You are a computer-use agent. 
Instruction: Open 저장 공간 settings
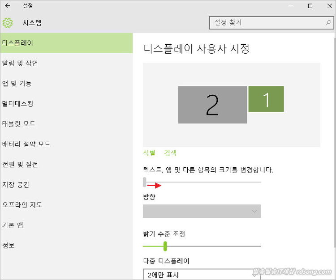click(16, 185)
